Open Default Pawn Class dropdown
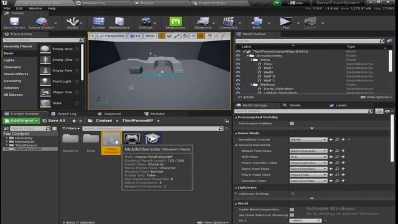 tap(308, 151)
